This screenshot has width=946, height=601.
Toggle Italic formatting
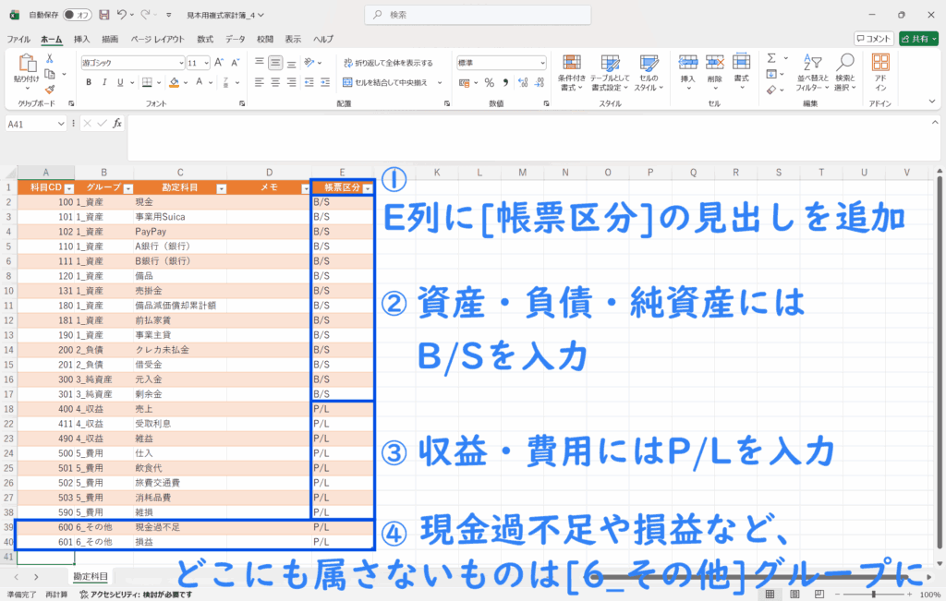pyautogui.click(x=104, y=82)
